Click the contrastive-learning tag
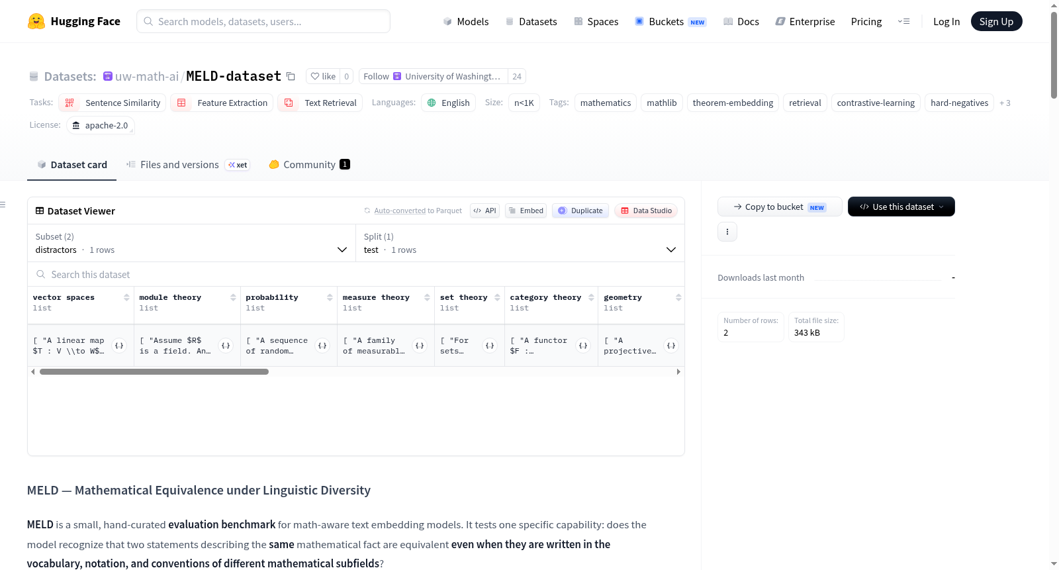 876,103
